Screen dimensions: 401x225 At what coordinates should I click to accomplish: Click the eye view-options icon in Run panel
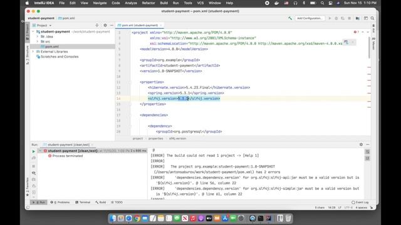pyautogui.click(x=33, y=173)
